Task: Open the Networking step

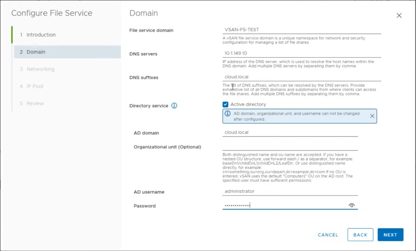Action: click(x=40, y=69)
